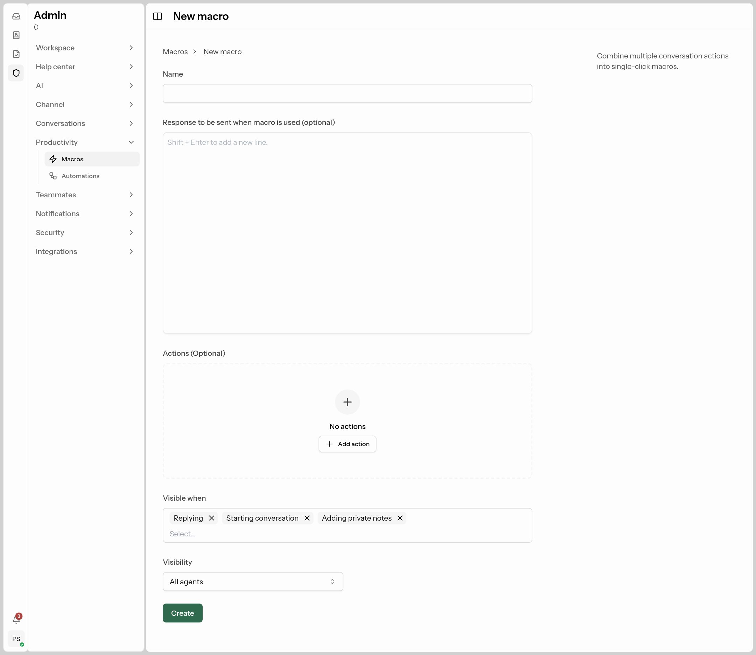Viewport: 756px width, 655px height.
Task: Focus the Name input field
Action: [x=347, y=93]
